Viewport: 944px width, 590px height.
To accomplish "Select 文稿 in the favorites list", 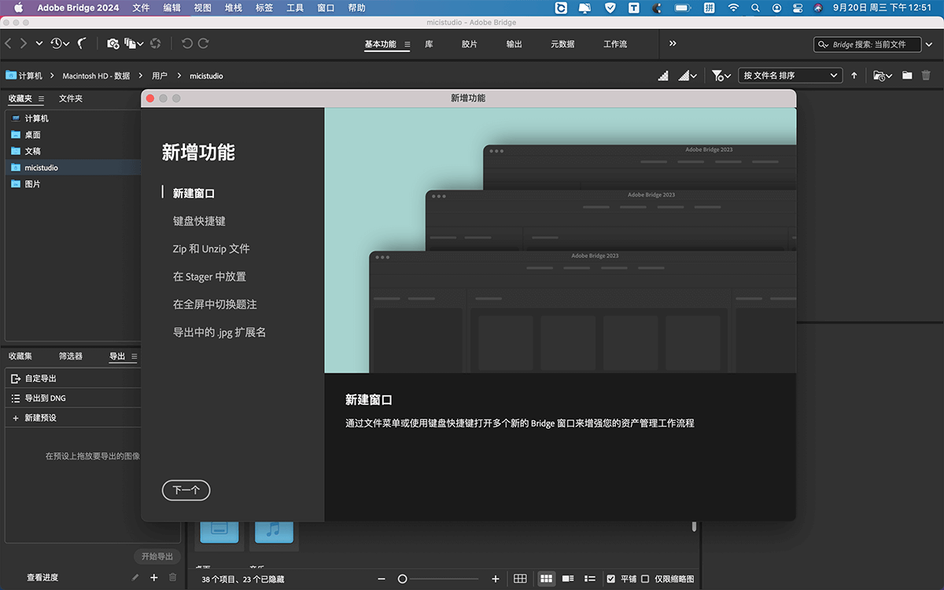I will click(x=72, y=151).
